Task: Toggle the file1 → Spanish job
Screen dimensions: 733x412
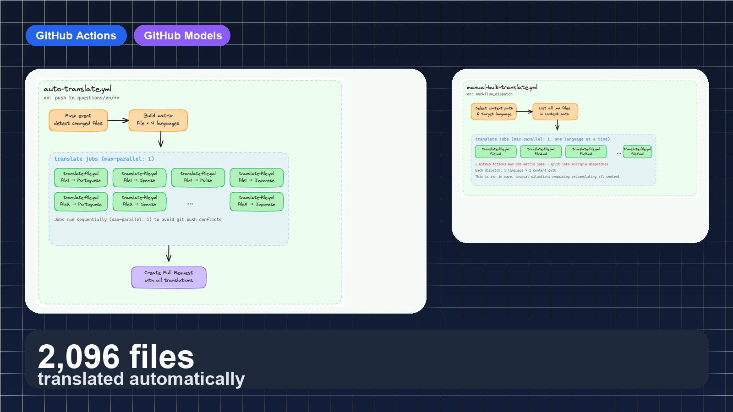Action: [139, 178]
